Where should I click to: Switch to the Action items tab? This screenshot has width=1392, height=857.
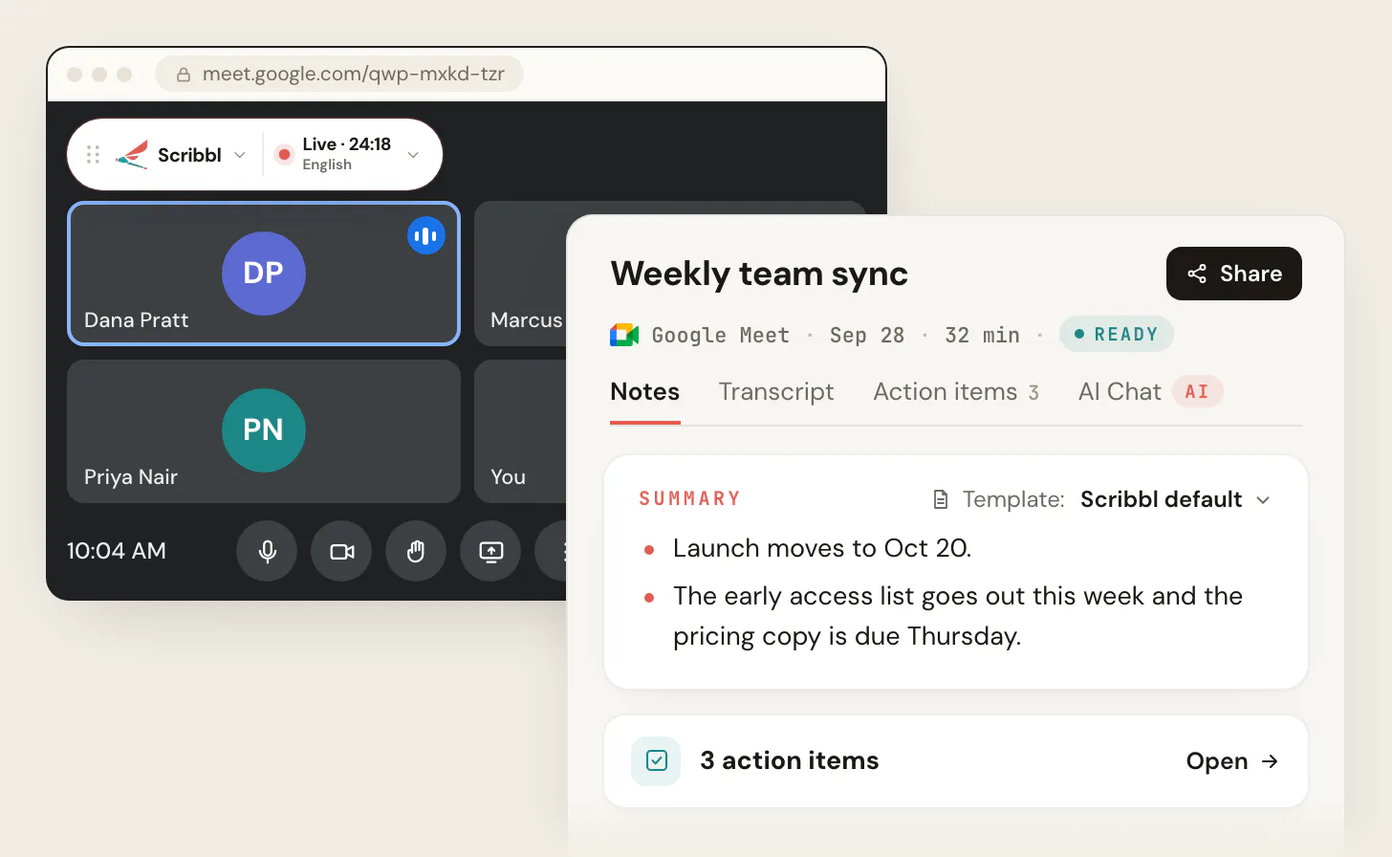[x=956, y=392]
